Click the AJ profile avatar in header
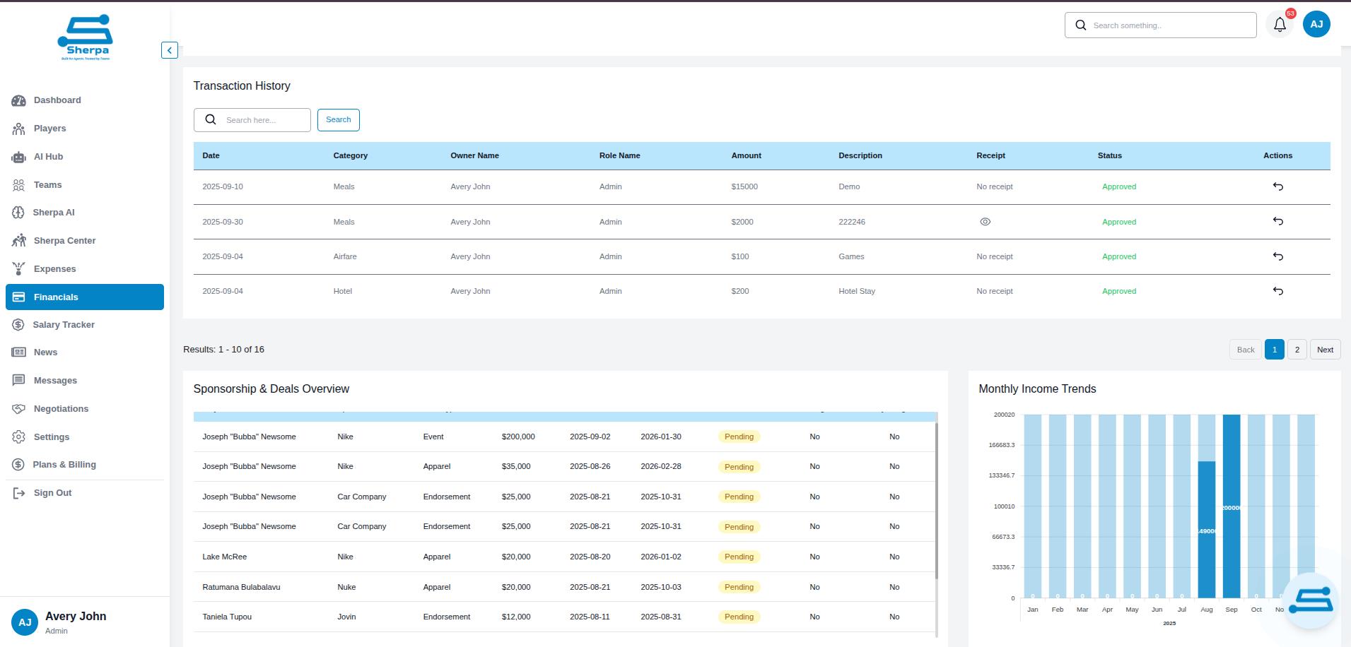This screenshot has height=647, width=1351. point(1316,24)
